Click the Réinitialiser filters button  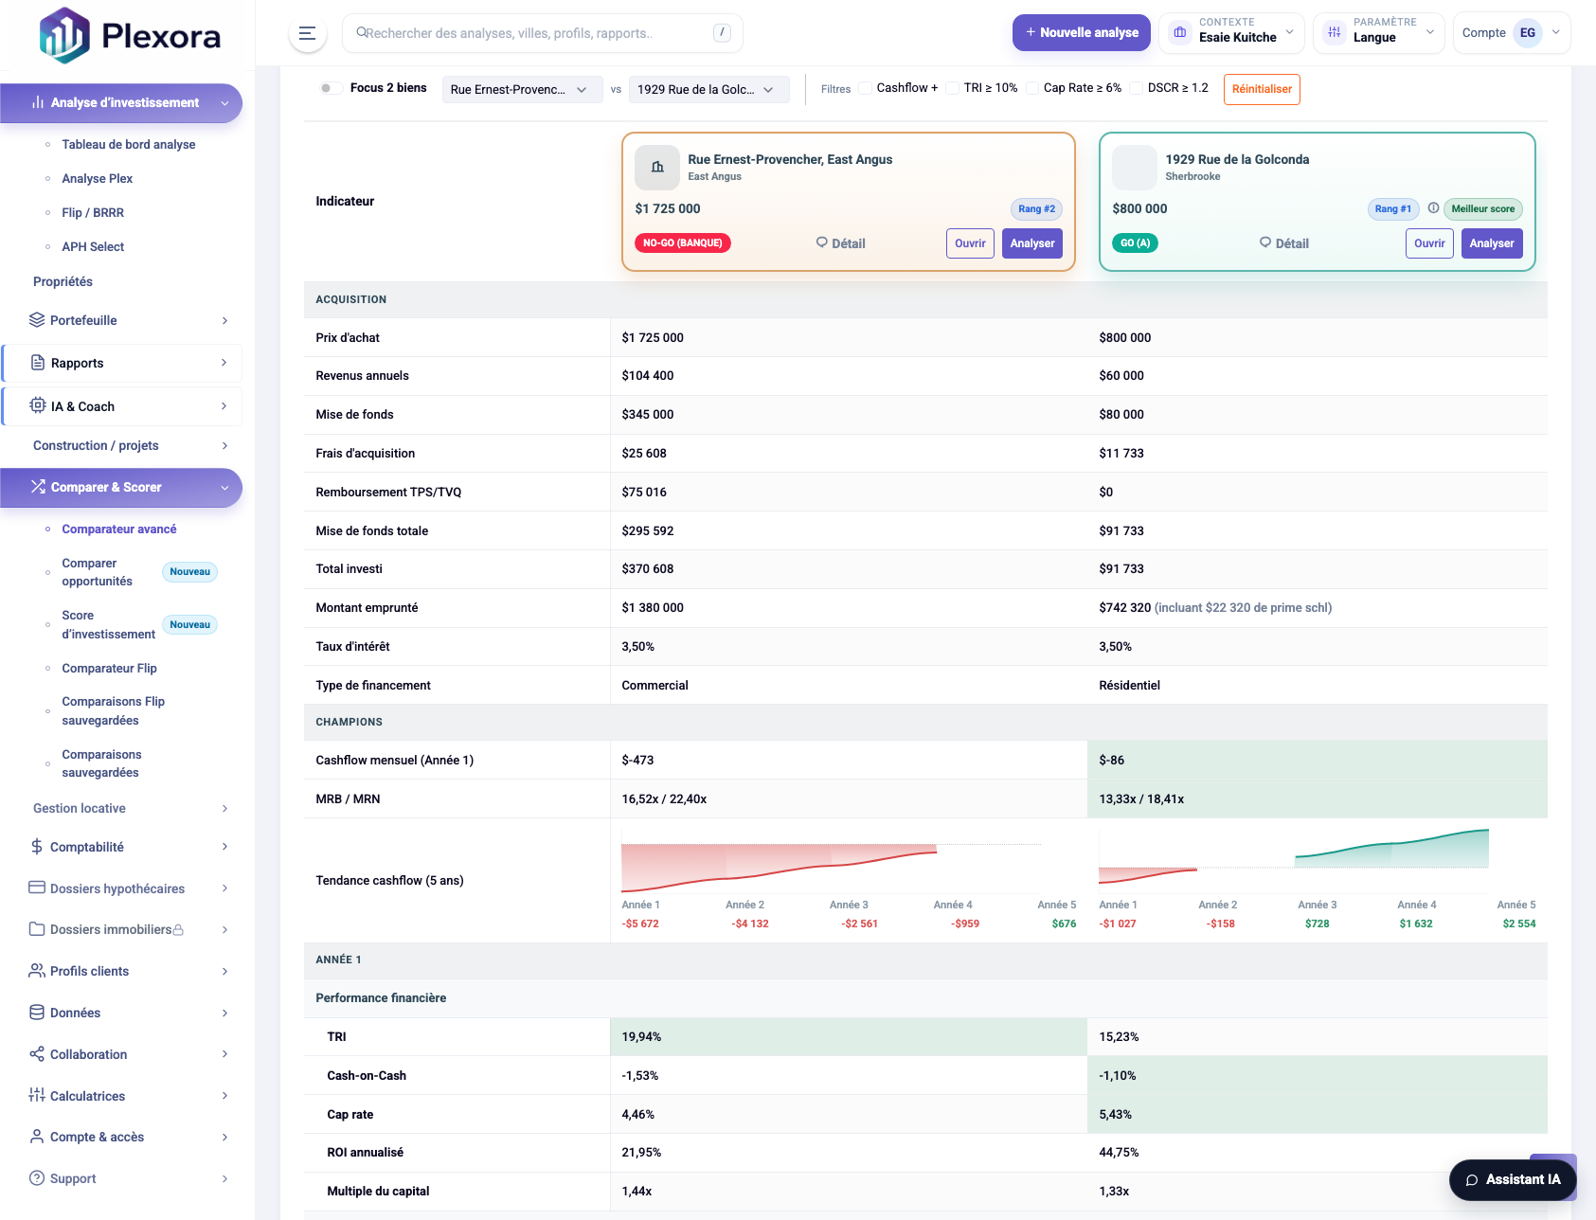coord(1261,89)
